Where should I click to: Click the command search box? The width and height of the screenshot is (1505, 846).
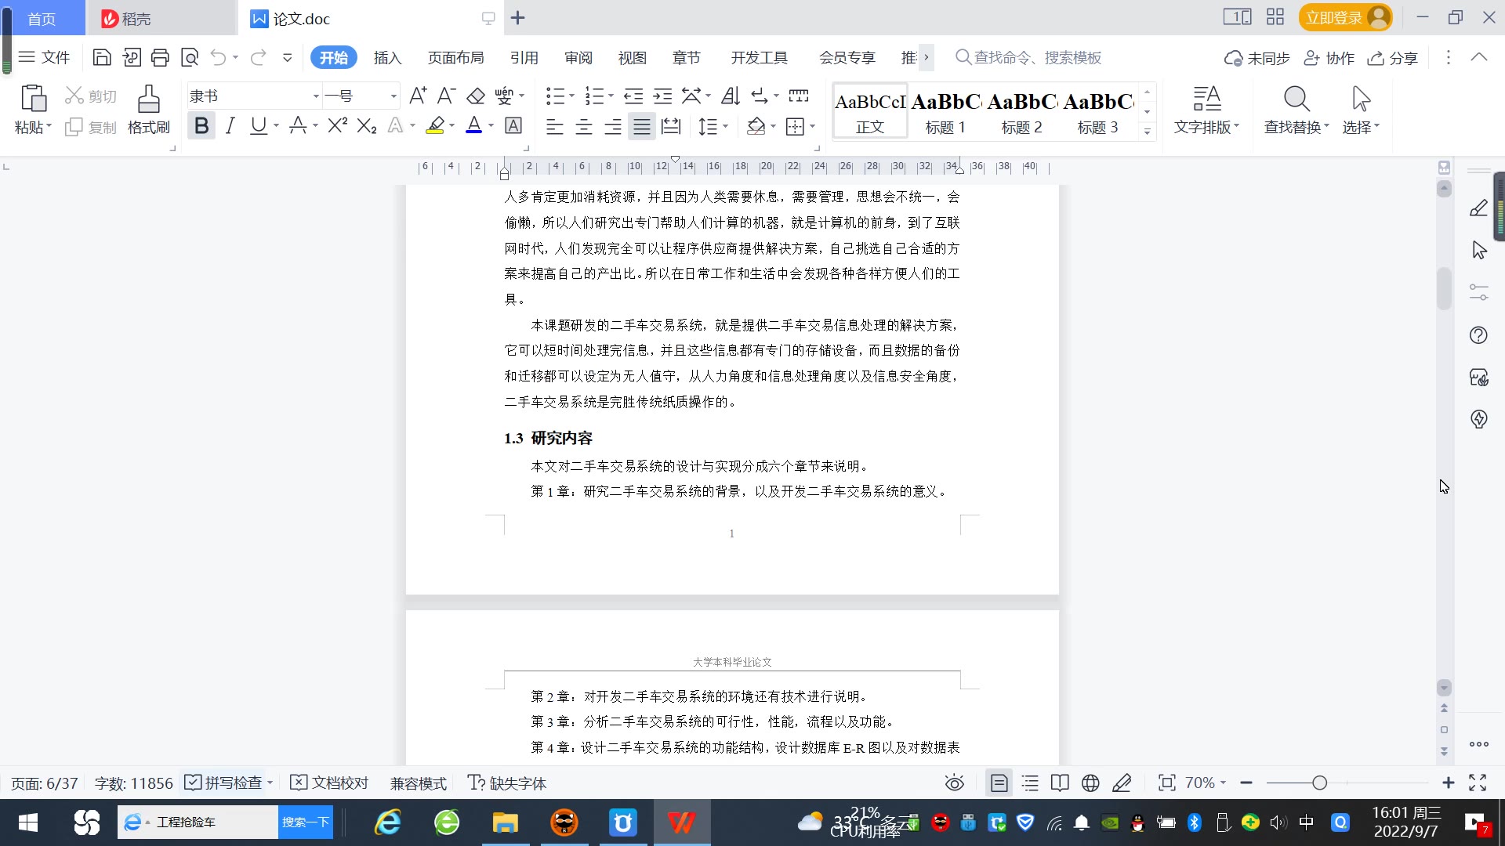(1028, 57)
